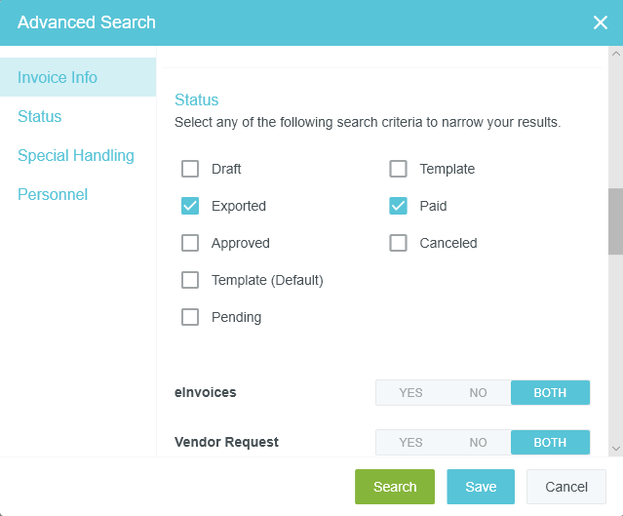The image size is (623, 516).
Task: Select the Pending status checkbox
Action: click(x=191, y=317)
